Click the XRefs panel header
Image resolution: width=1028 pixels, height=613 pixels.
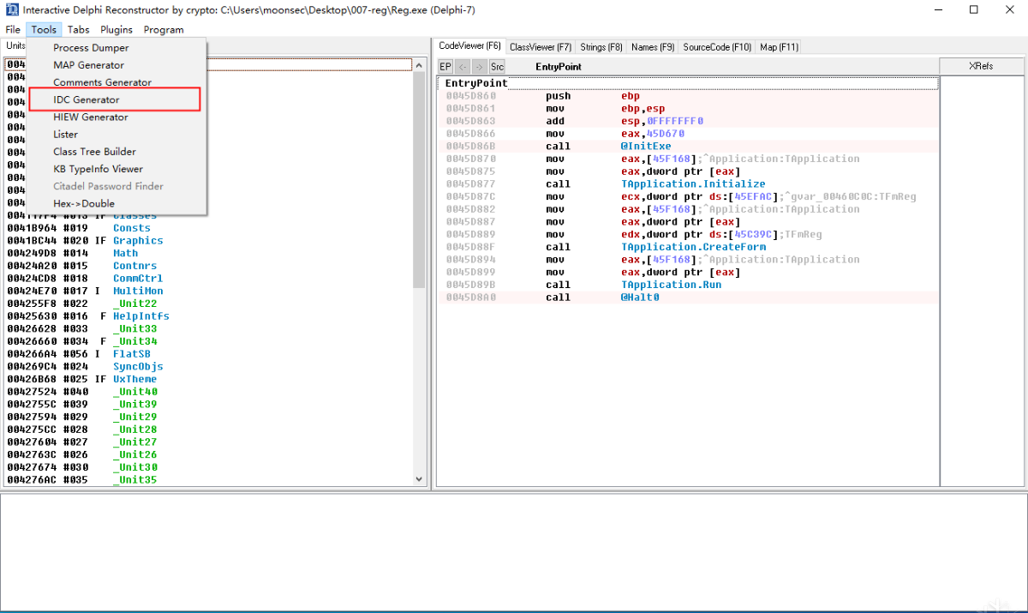click(981, 66)
